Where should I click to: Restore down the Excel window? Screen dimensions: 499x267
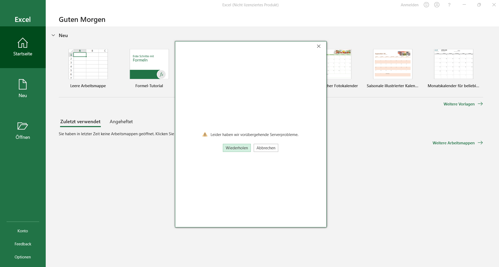point(479,5)
